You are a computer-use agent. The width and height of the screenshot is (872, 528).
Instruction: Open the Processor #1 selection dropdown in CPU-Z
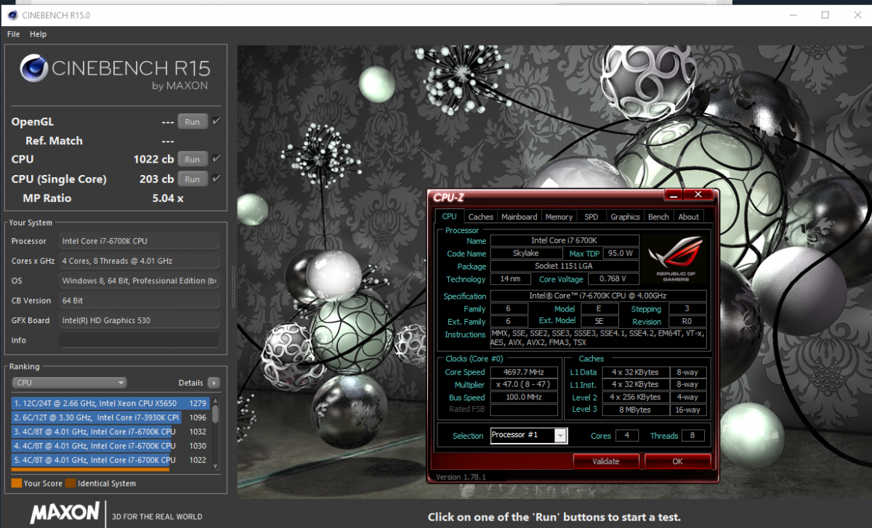[x=528, y=435]
